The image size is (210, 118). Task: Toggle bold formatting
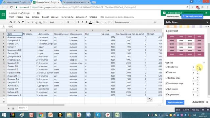[78, 22]
